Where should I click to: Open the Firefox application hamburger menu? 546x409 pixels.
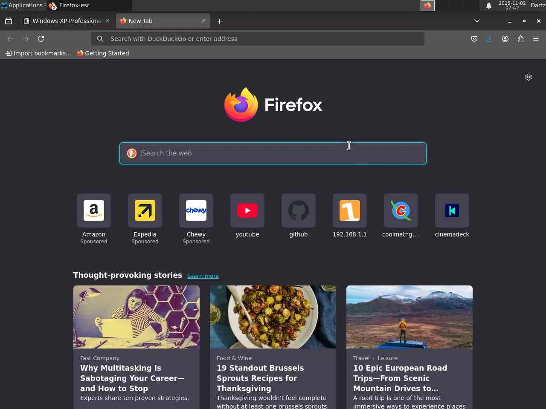click(x=536, y=39)
